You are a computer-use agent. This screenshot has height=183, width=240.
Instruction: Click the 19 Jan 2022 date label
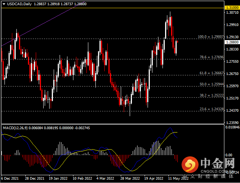pos(58,179)
